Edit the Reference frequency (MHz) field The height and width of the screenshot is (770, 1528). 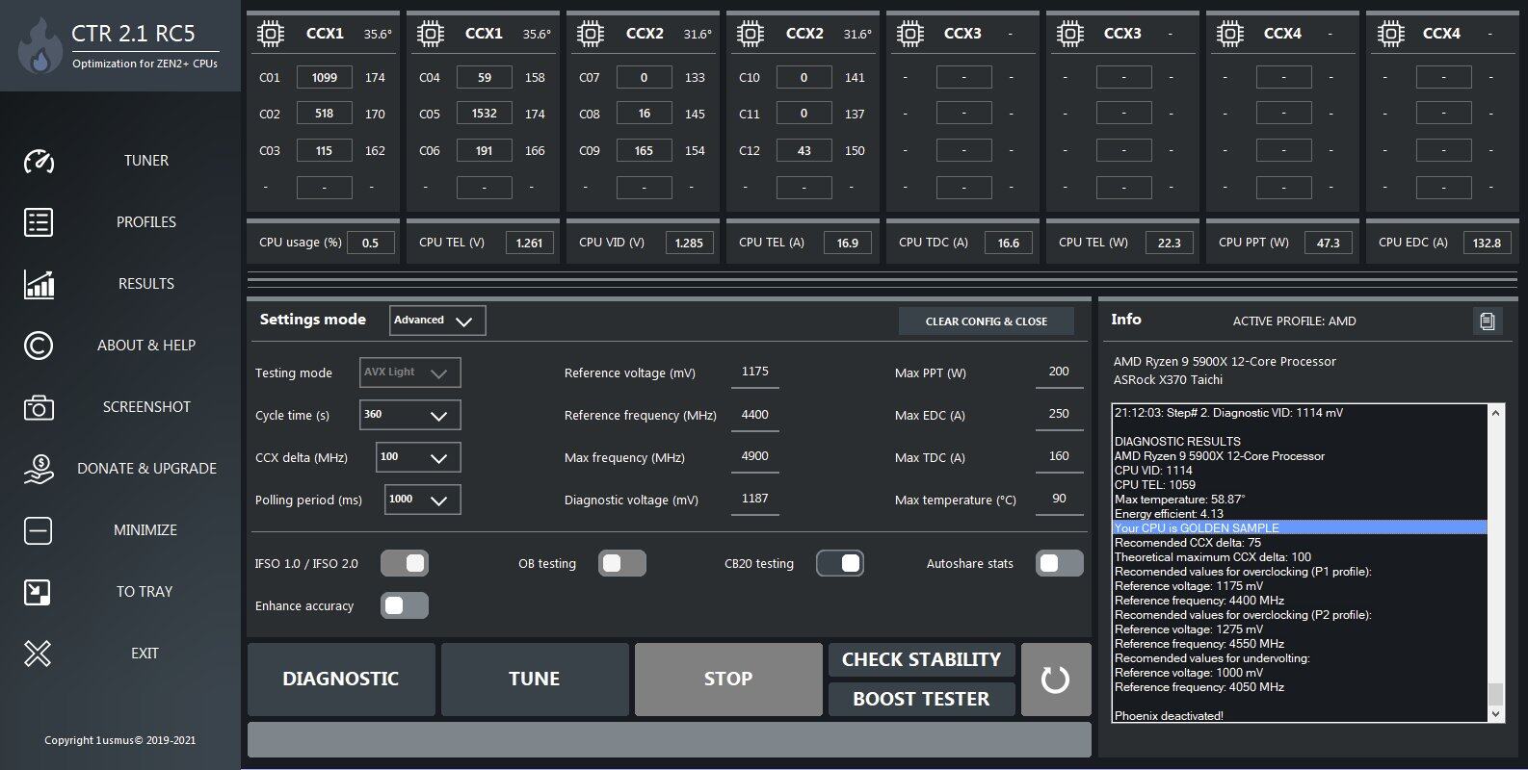pos(755,415)
